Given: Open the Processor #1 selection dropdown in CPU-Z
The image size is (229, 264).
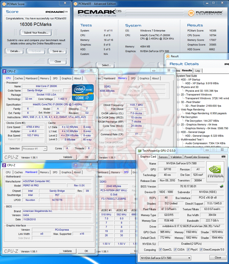Looking at the screenshot, I should coord(45,148).
